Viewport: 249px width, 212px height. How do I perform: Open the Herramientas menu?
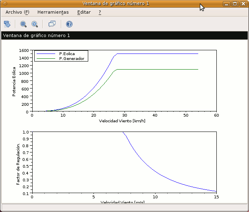tap(53, 12)
